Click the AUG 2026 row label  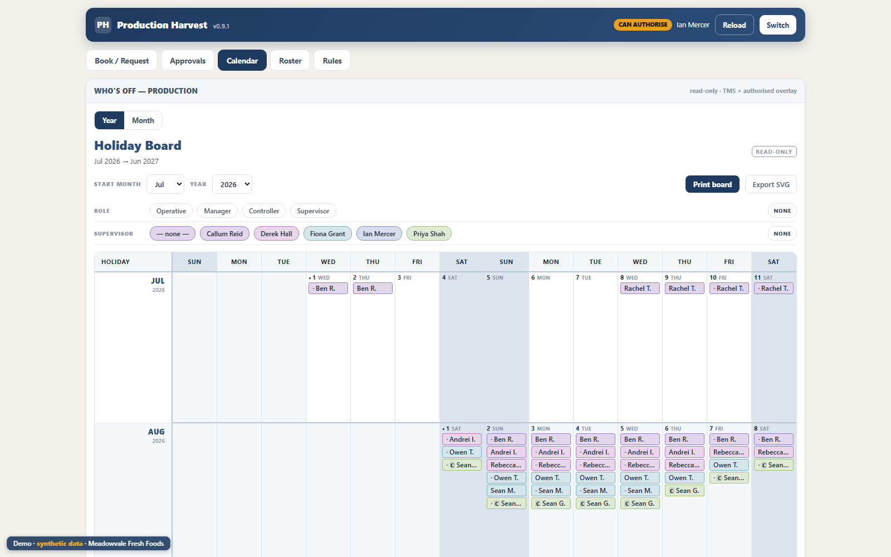click(x=156, y=436)
